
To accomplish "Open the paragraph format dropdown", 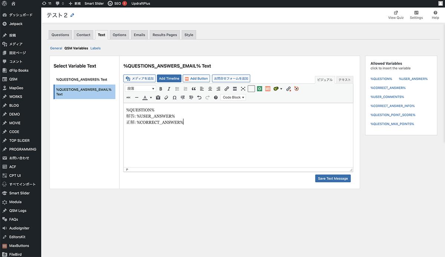I will (141, 89).
